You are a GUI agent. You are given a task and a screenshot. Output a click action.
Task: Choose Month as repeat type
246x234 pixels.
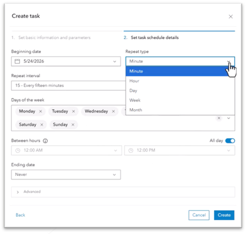[x=180, y=110]
